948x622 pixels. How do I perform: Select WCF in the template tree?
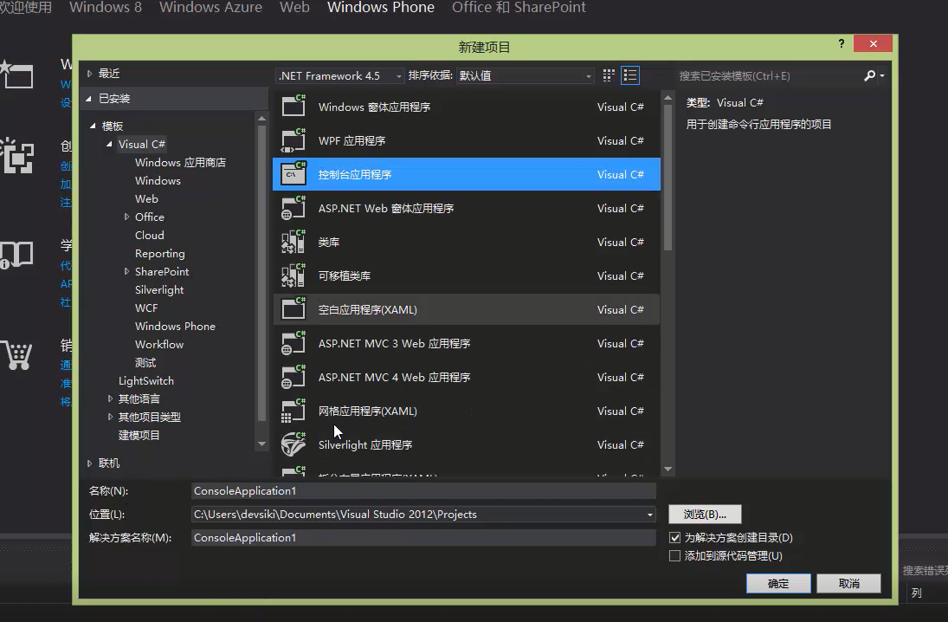point(146,308)
